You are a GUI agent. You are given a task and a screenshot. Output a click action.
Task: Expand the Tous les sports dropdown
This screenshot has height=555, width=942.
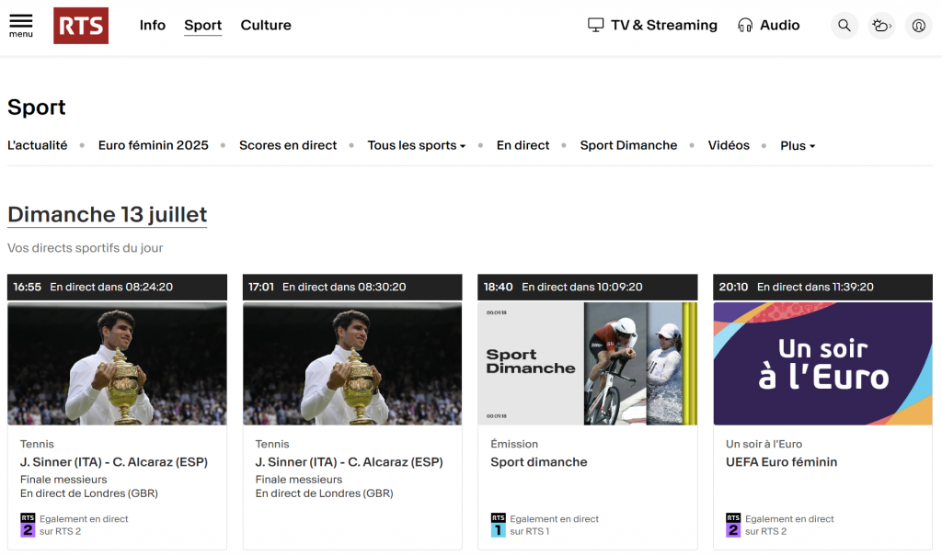[x=417, y=145]
